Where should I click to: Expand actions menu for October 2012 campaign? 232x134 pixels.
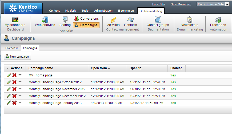pyautogui.click(x=20, y=82)
